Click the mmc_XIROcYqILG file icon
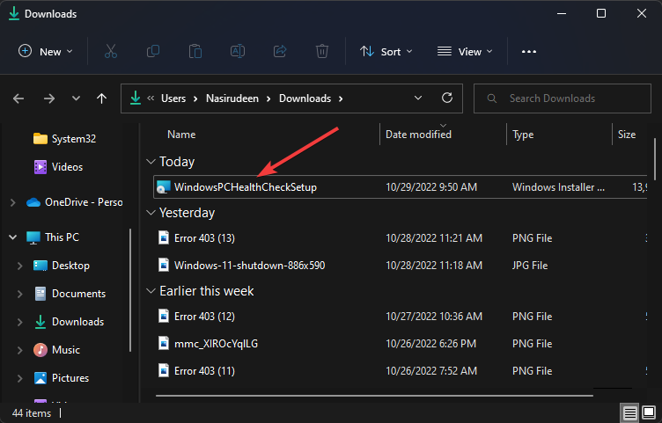This screenshot has width=662, height=423. coord(164,344)
